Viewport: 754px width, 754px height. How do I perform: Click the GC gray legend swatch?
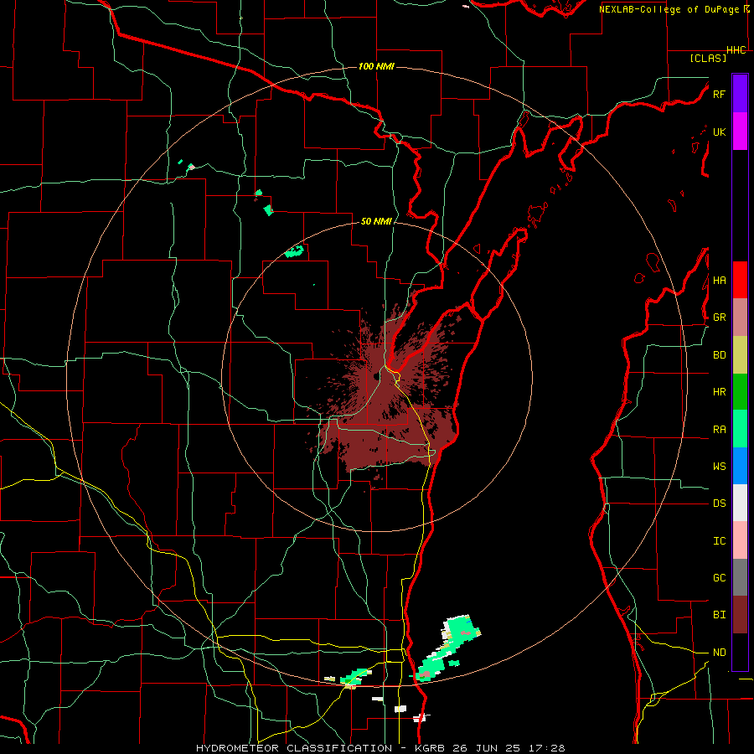pyautogui.click(x=740, y=577)
